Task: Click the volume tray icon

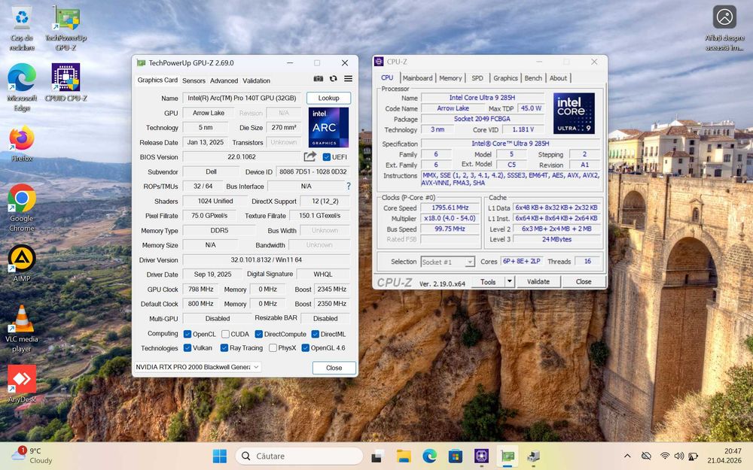Action: pos(678,456)
